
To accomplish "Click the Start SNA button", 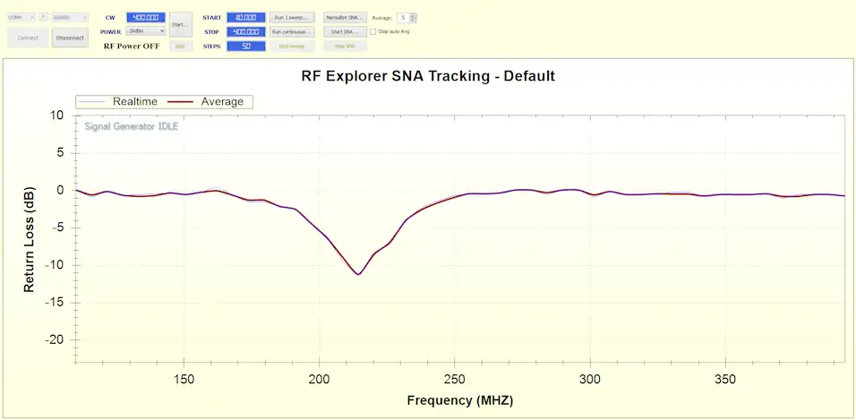I will click(345, 31).
